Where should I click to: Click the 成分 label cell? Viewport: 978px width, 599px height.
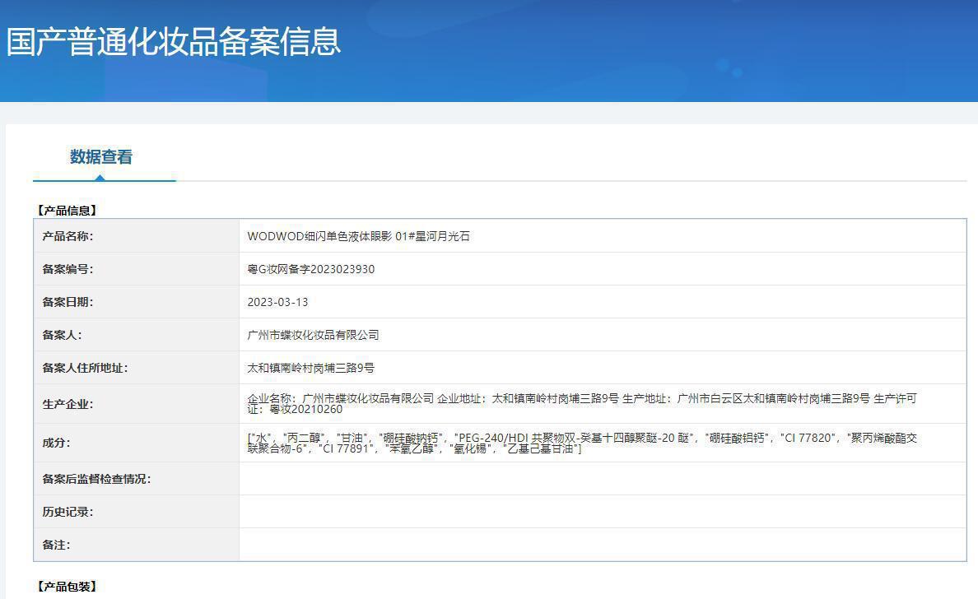(x=137, y=443)
